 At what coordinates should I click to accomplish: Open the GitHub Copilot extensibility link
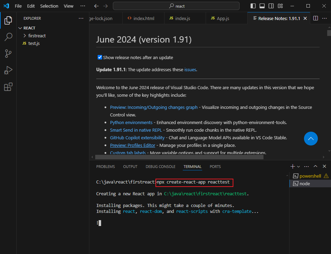[137, 138]
